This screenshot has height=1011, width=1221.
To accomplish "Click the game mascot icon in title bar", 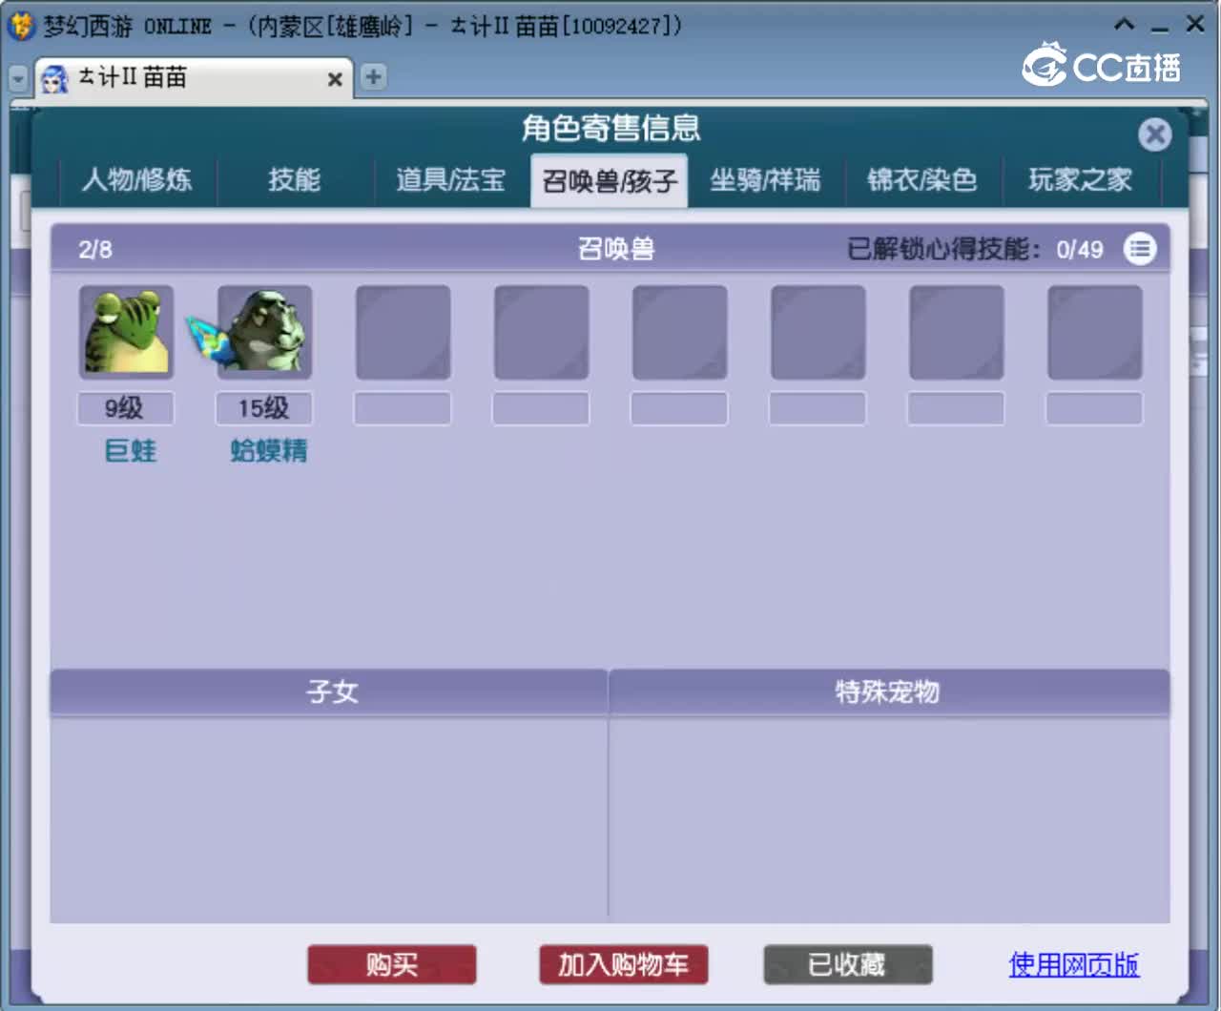I will (17, 24).
